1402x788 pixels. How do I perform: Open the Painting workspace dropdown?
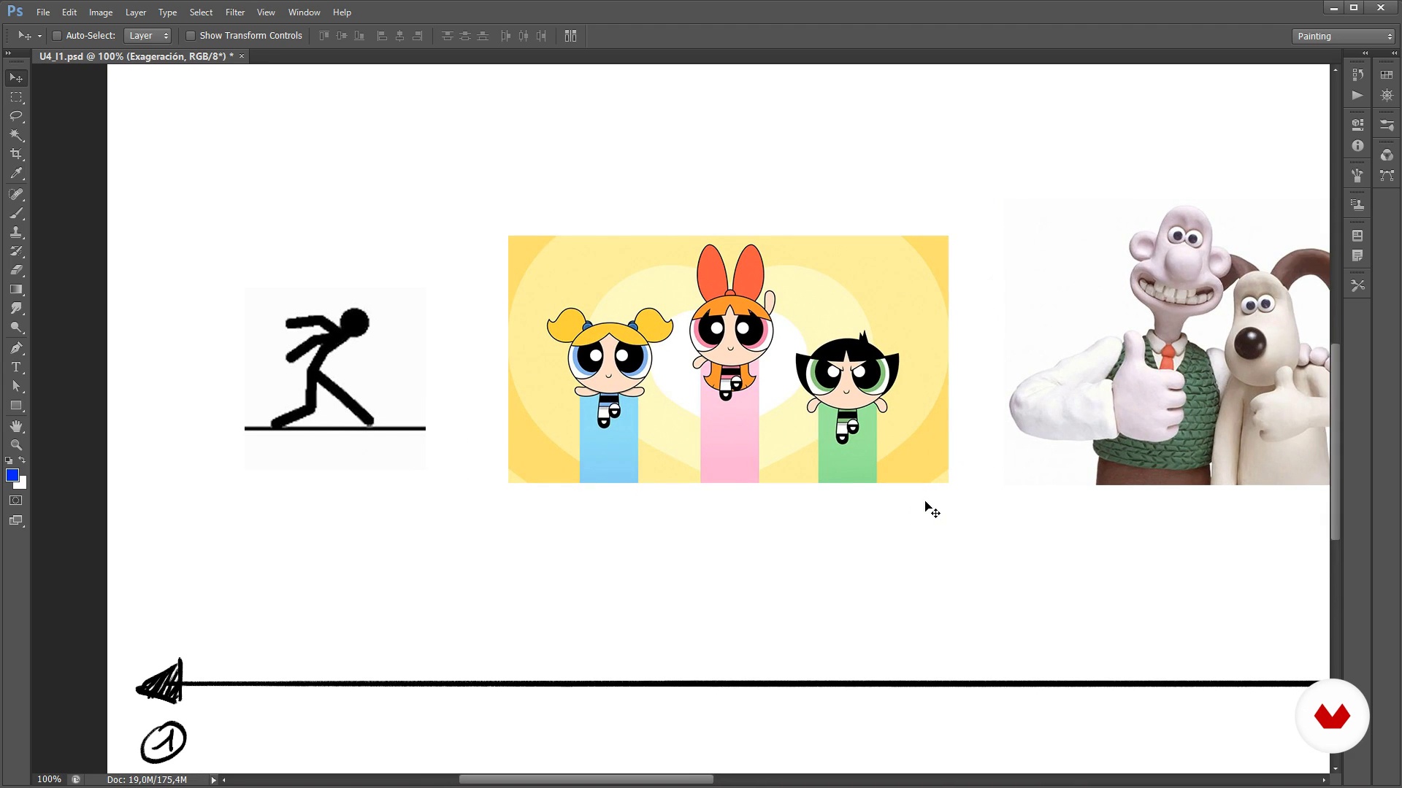[1344, 36]
